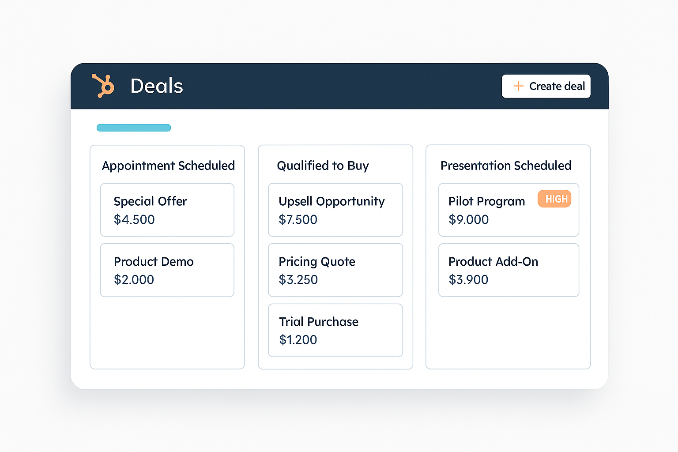Select the Qualified to Buy column header

click(x=323, y=166)
